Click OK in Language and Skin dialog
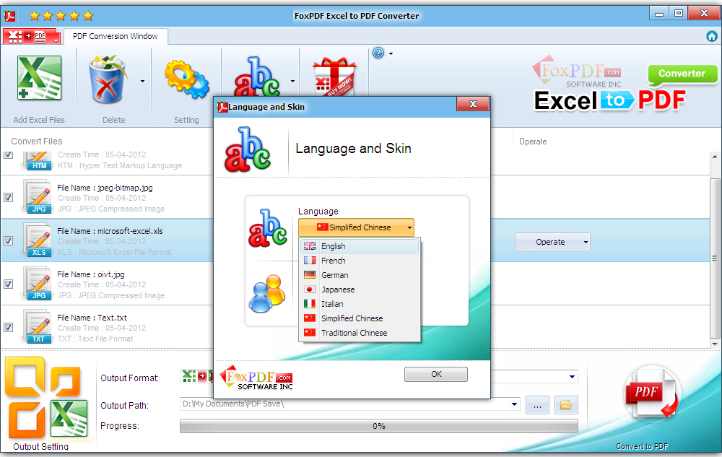The height and width of the screenshot is (457, 722). [x=436, y=374]
